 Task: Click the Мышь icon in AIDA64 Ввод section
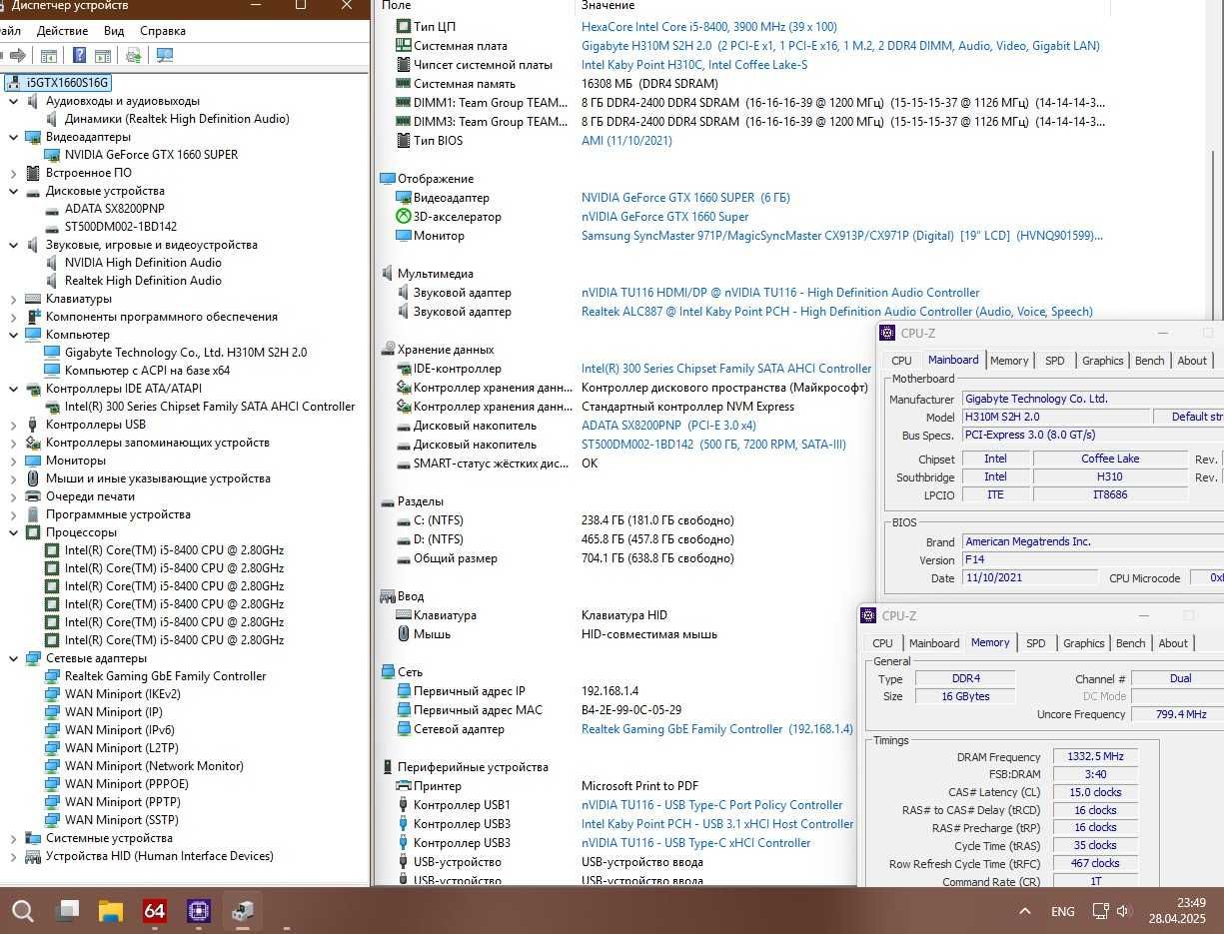point(404,634)
